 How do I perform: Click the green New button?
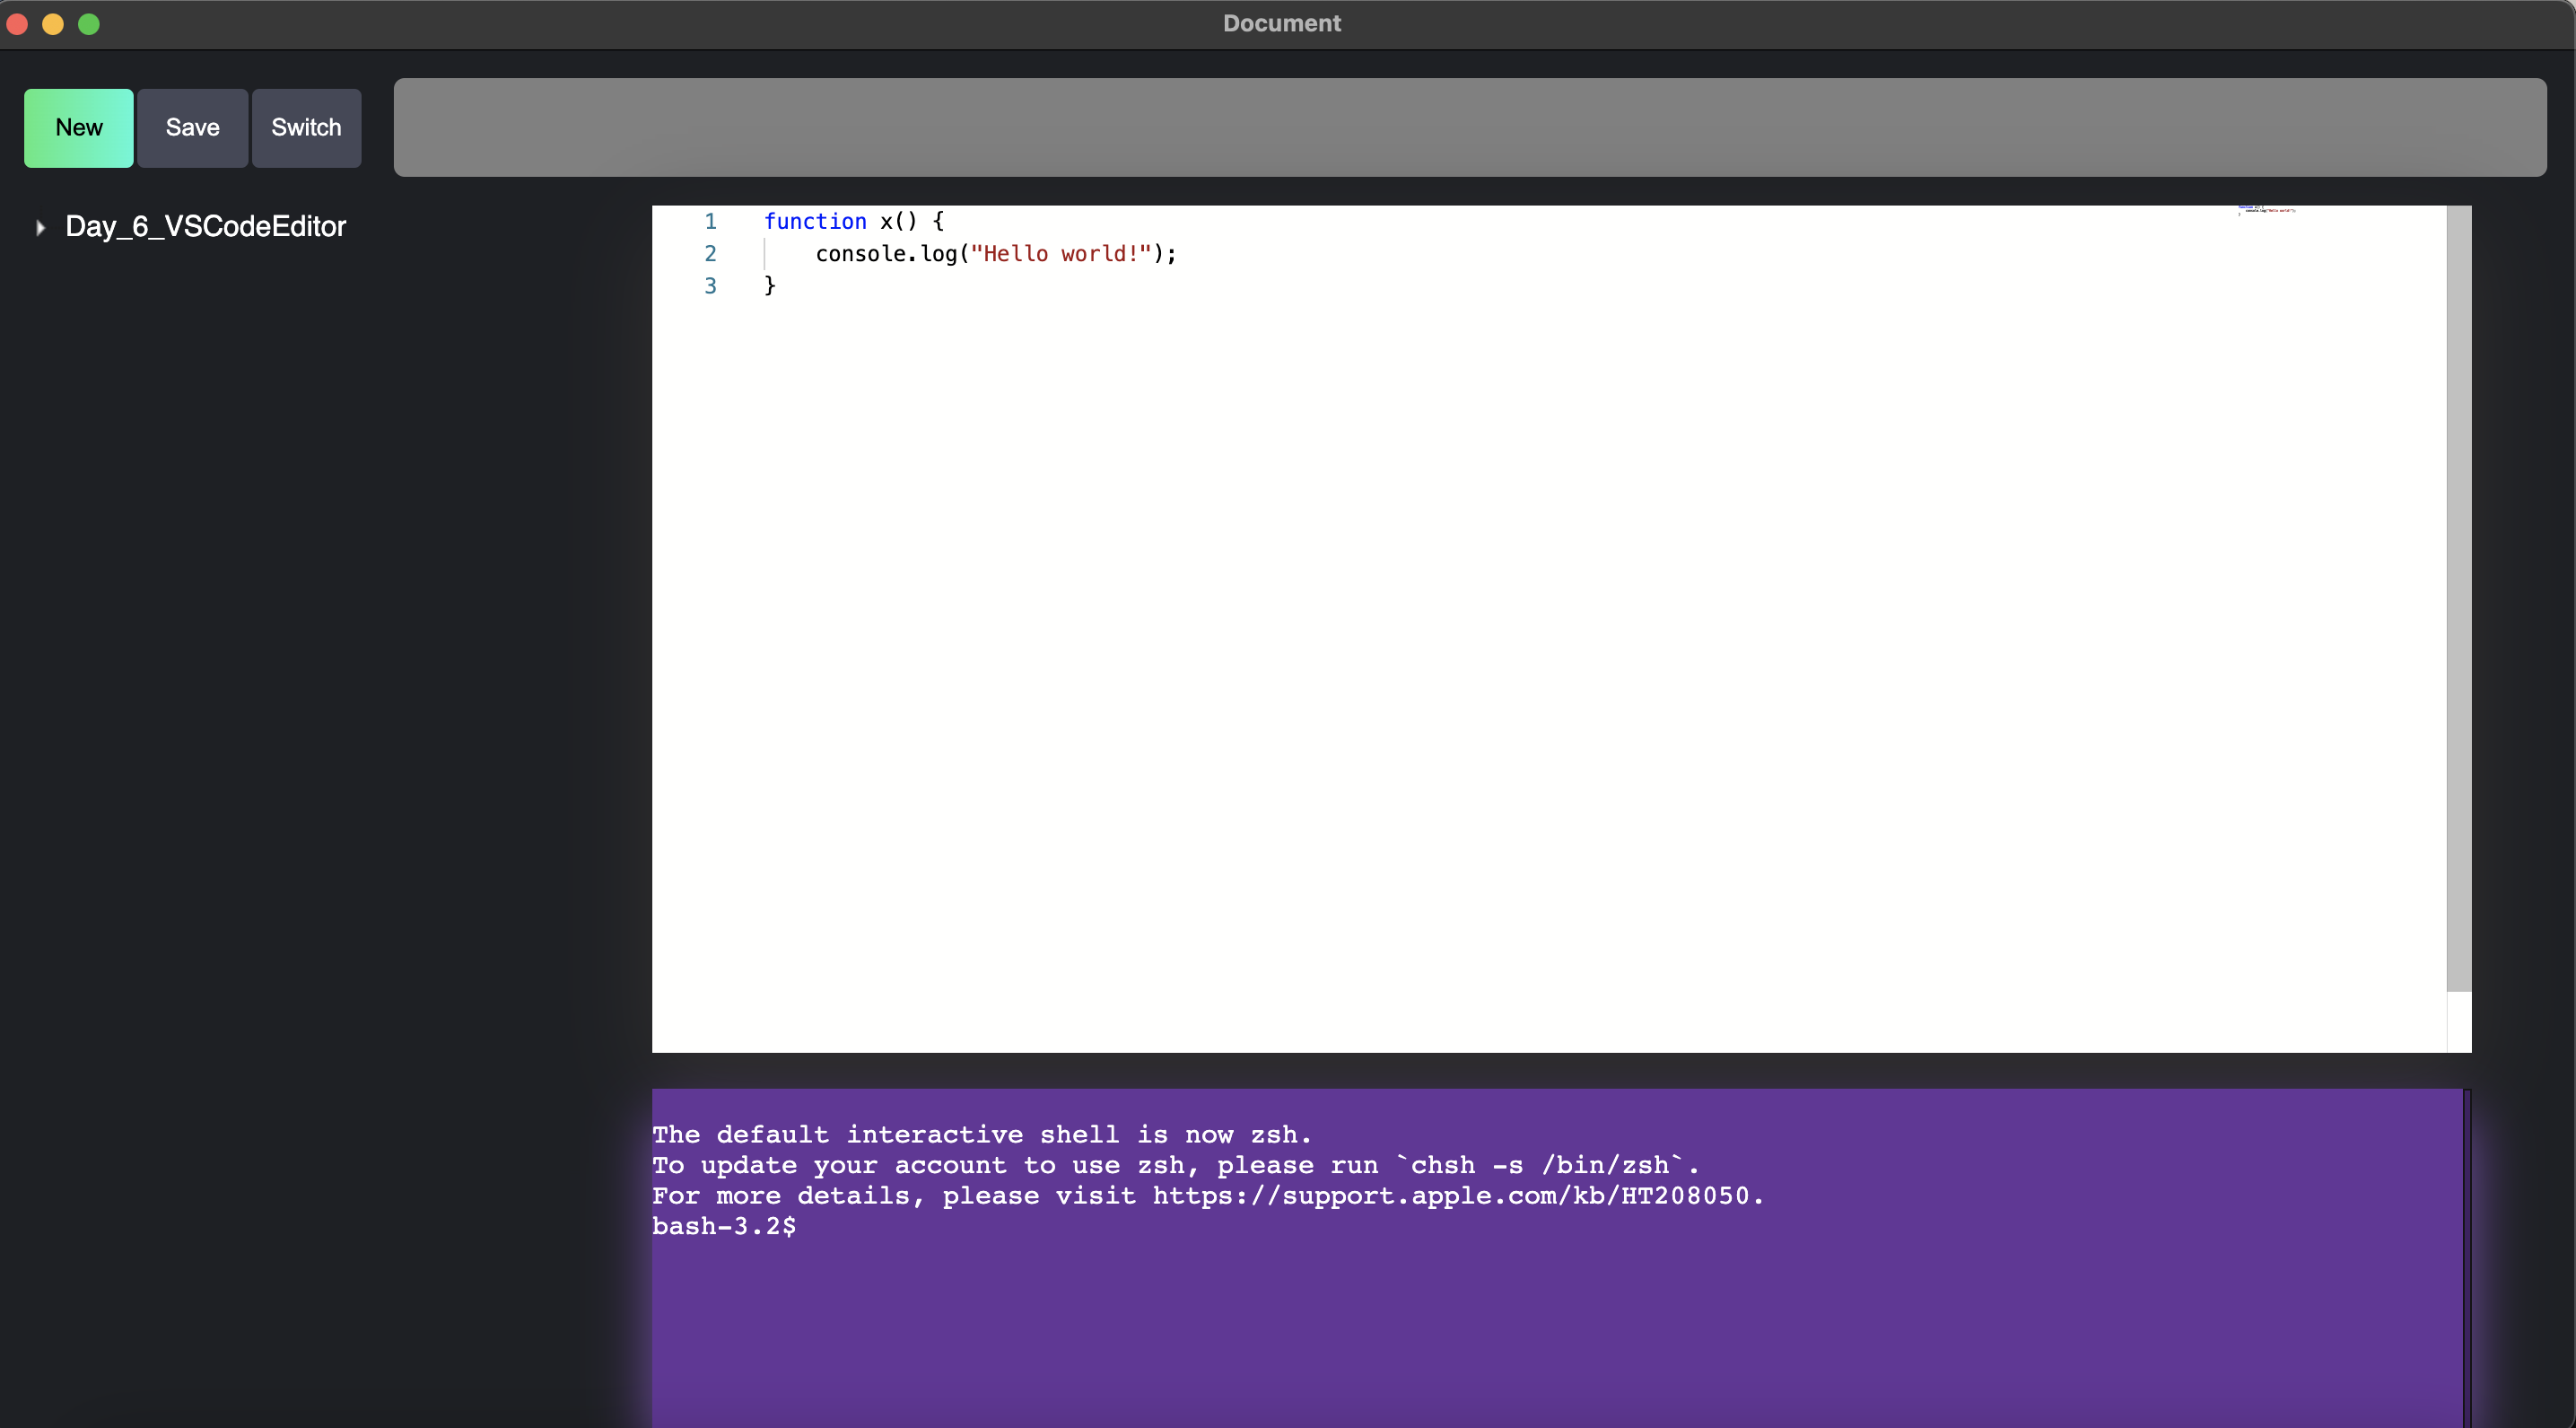(79, 128)
